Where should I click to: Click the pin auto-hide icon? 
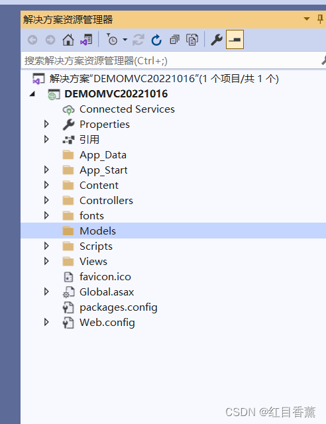[320, 19]
